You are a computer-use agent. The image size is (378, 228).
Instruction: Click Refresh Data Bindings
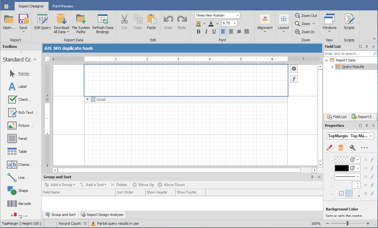(103, 23)
